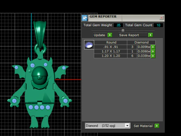This screenshot has height=136, width=181.
Task: Select the gem on the left wing
Action: pos(16,67)
